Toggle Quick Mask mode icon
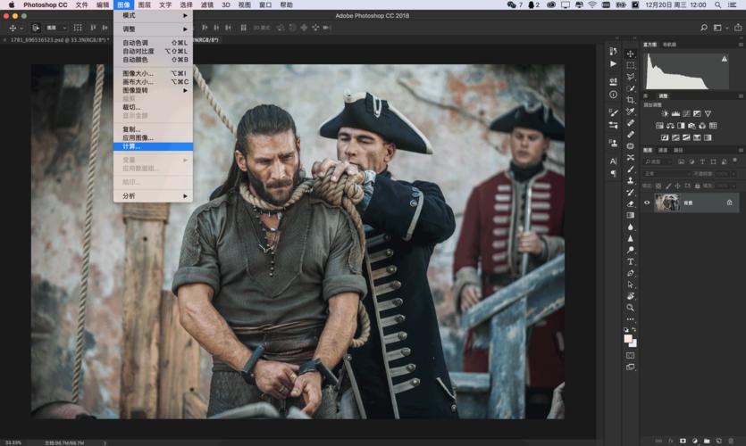The image size is (746, 446). (631, 355)
